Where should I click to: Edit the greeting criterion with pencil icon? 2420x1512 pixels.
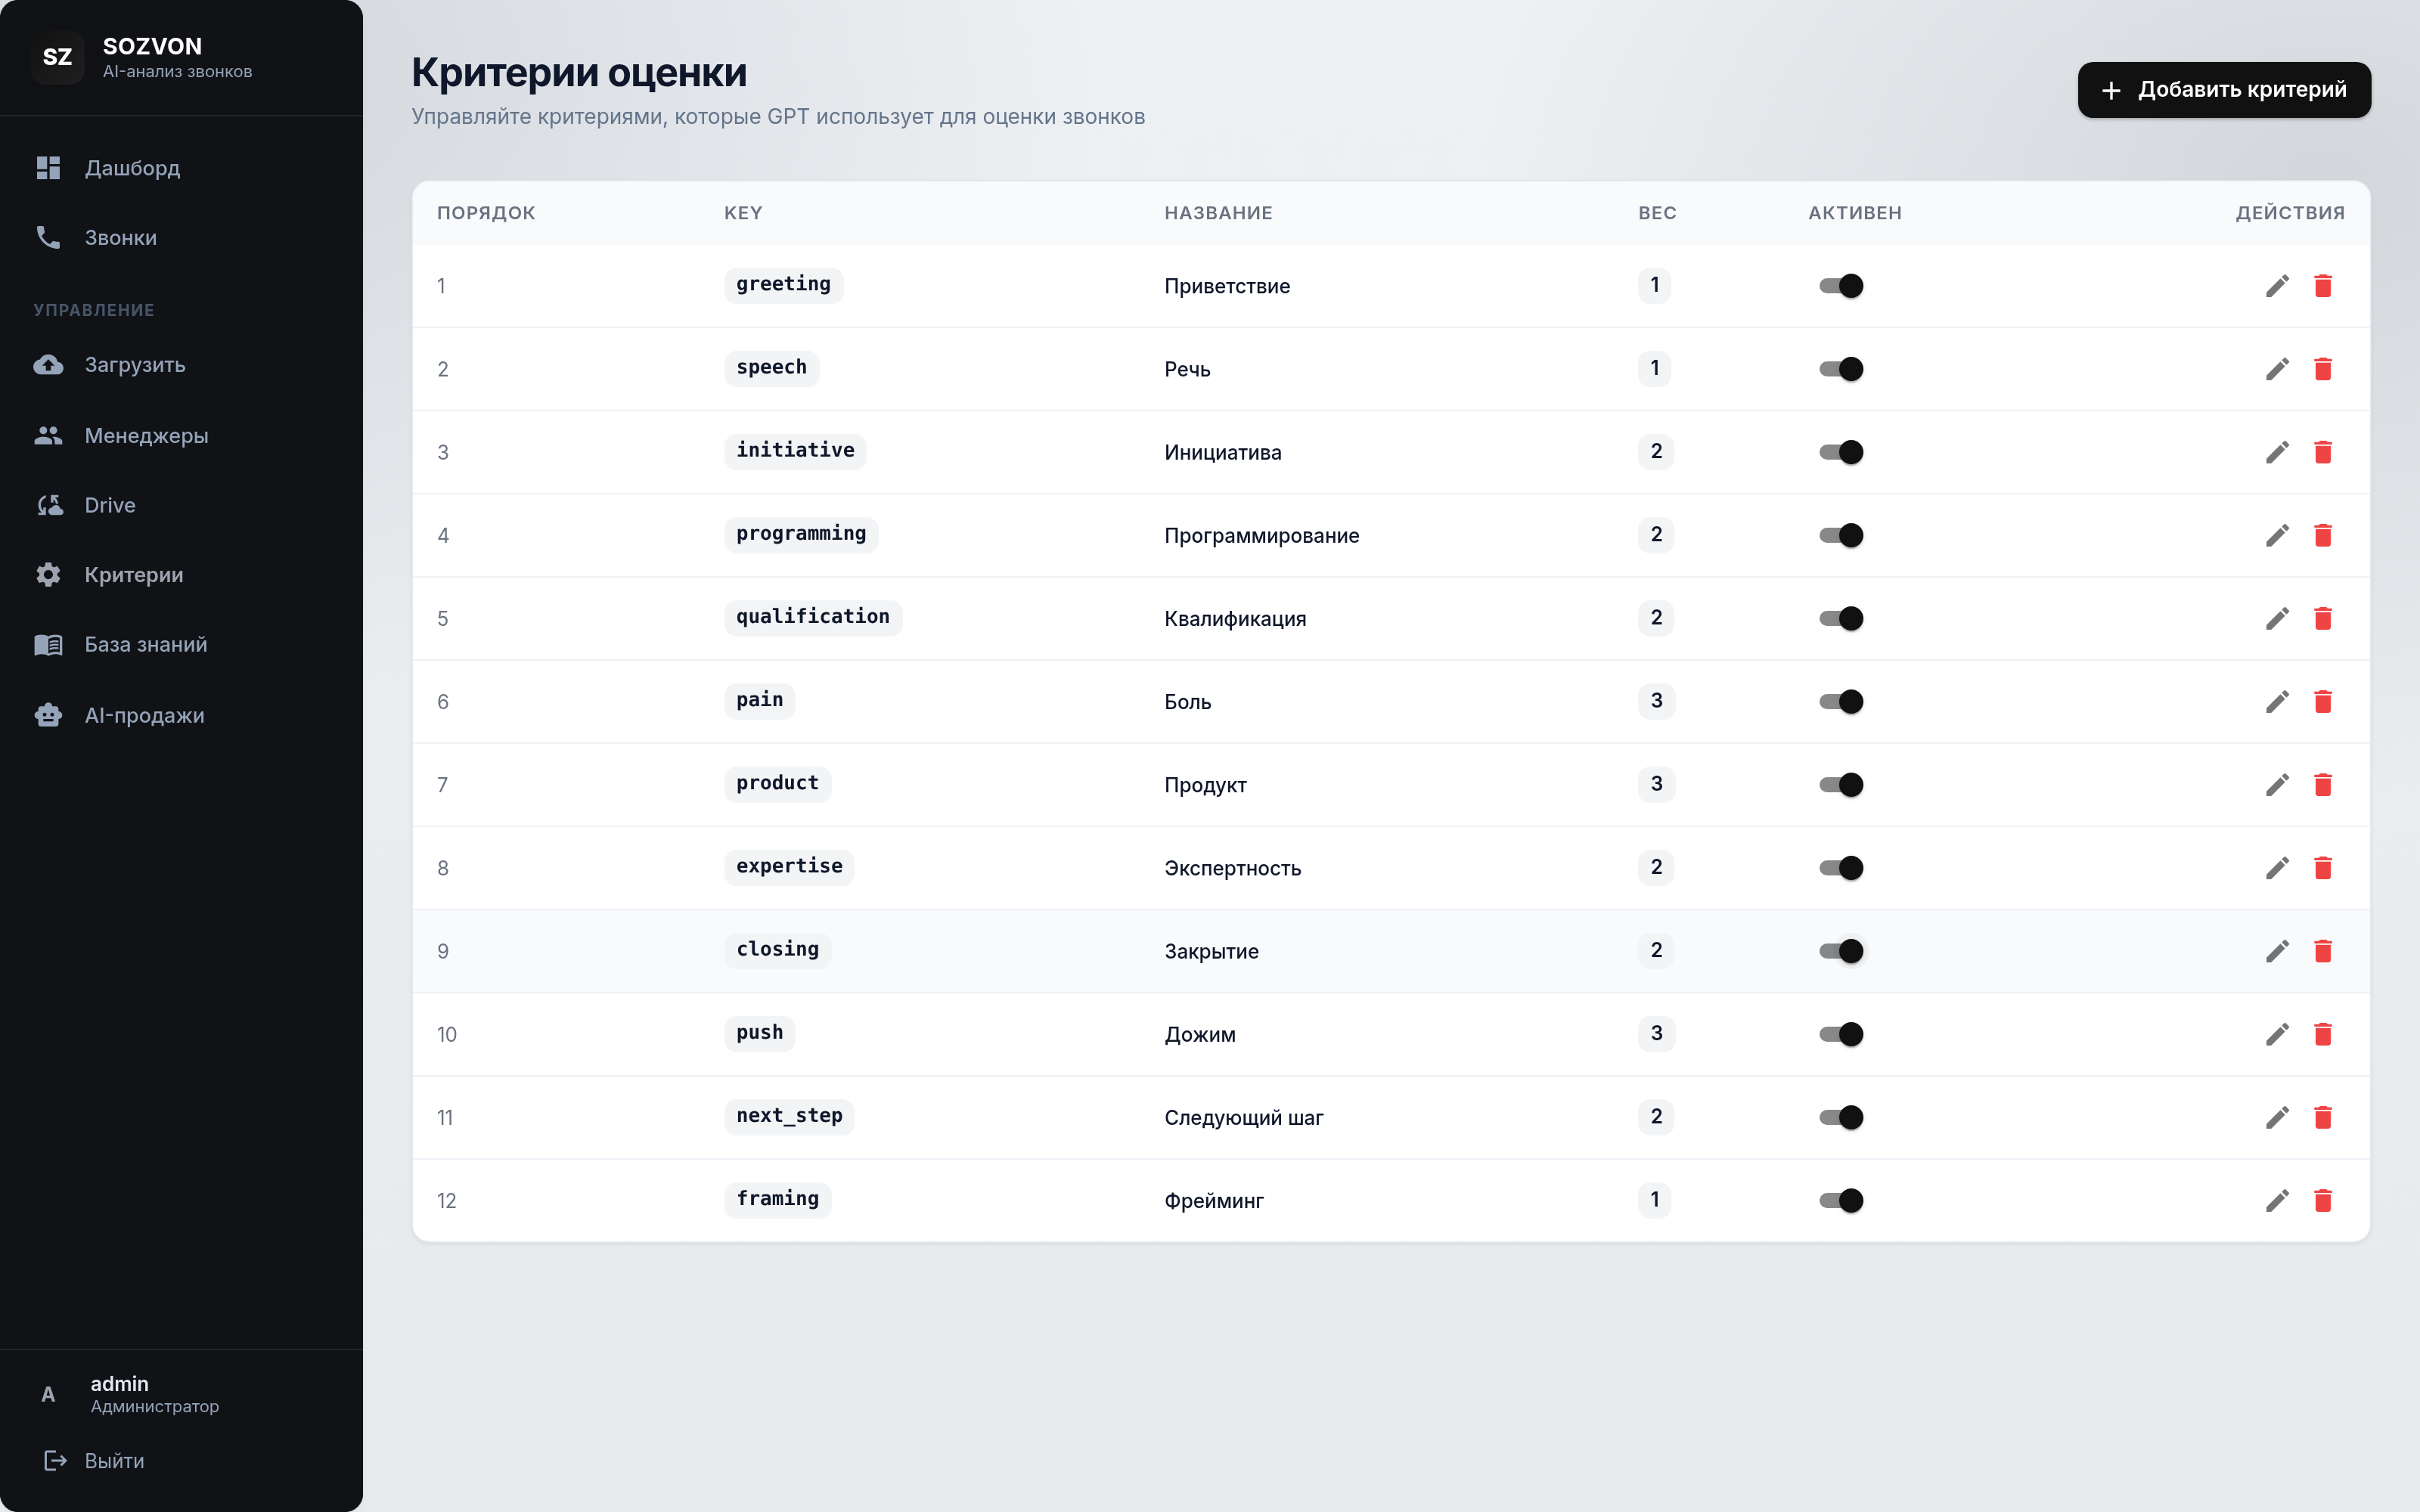coord(2277,286)
